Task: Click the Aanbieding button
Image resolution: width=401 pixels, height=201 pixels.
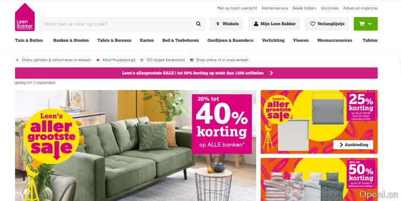Action: [353, 144]
